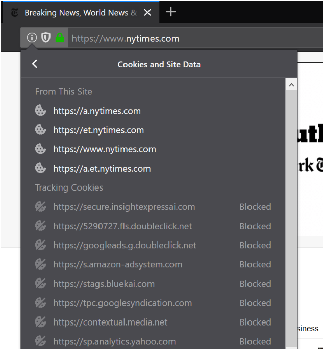Click cookie icon beside et.nytimes.com
Viewport: 323px width, 350px height.
pos(40,130)
